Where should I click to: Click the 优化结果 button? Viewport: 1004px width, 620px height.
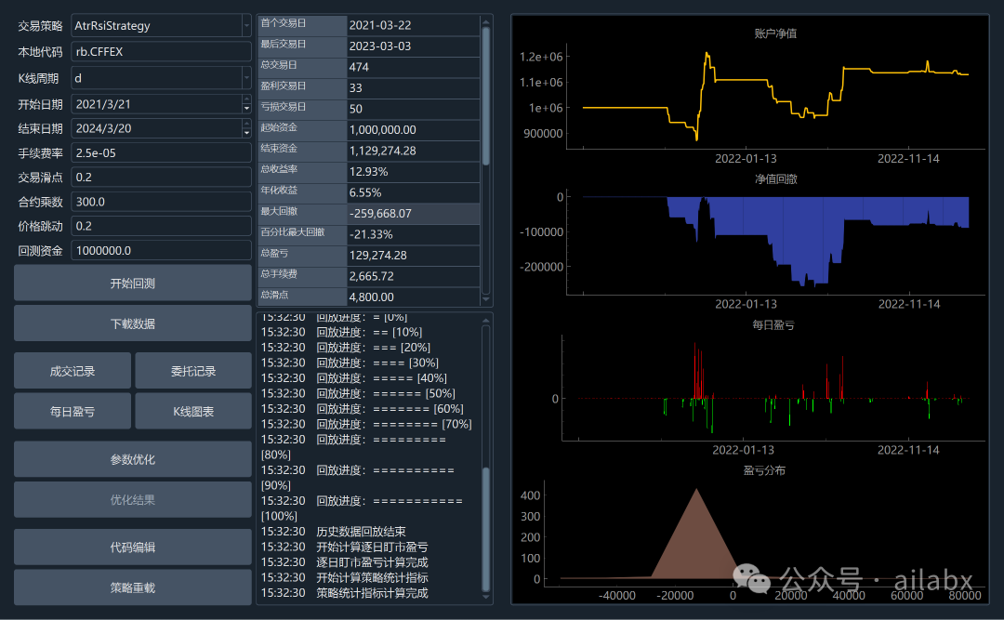[x=133, y=499]
